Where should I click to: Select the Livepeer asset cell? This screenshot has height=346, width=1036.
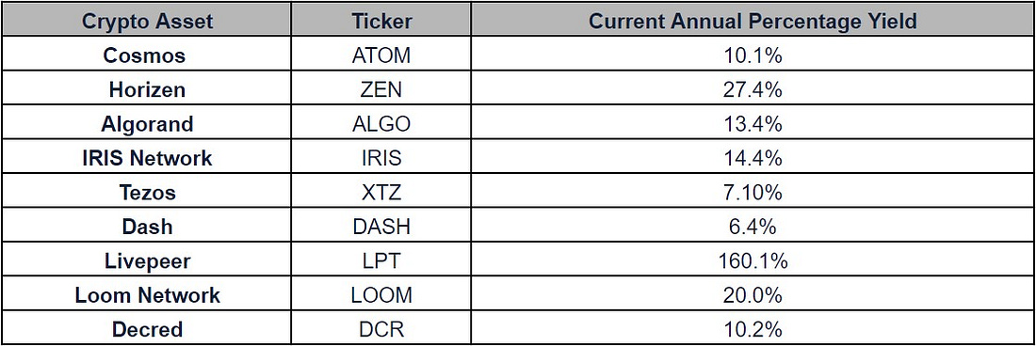(x=147, y=260)
